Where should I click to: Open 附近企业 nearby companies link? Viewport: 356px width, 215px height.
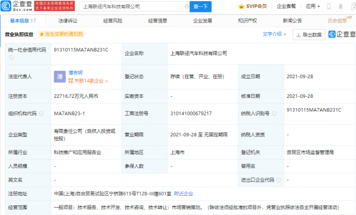[x=184, y=193]
